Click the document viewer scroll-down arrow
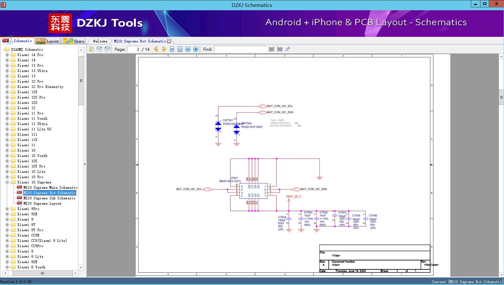Screen dimensions: 504x285 pyautogui.click(x=501, y=274)
